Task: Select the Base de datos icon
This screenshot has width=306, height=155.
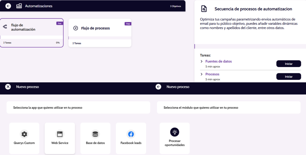Action: click(95, 134)
